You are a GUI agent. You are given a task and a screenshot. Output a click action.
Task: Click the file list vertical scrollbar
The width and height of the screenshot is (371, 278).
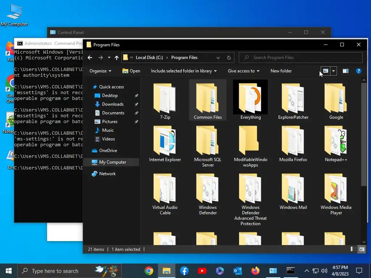364,134
